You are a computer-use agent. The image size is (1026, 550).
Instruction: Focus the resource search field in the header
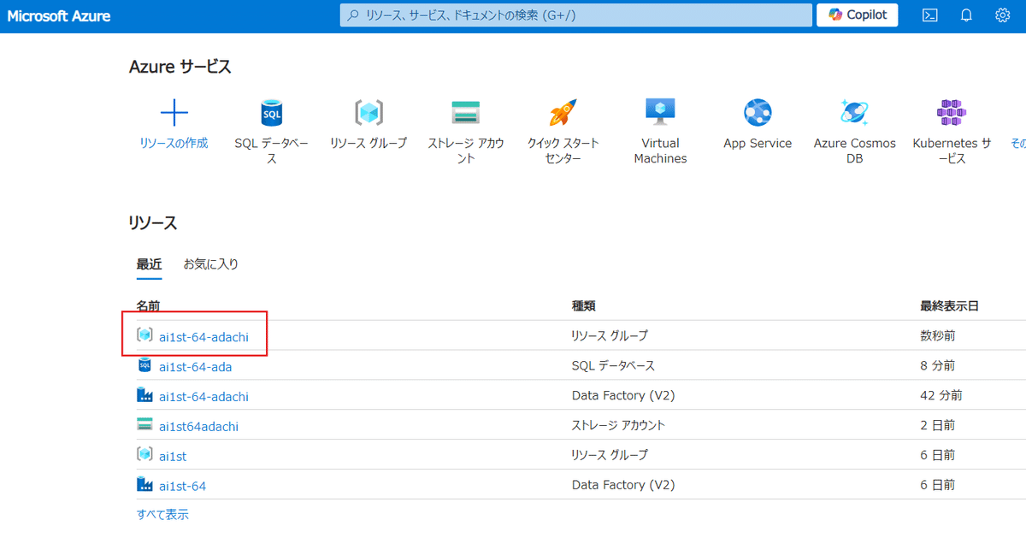(x=576, y=15)
